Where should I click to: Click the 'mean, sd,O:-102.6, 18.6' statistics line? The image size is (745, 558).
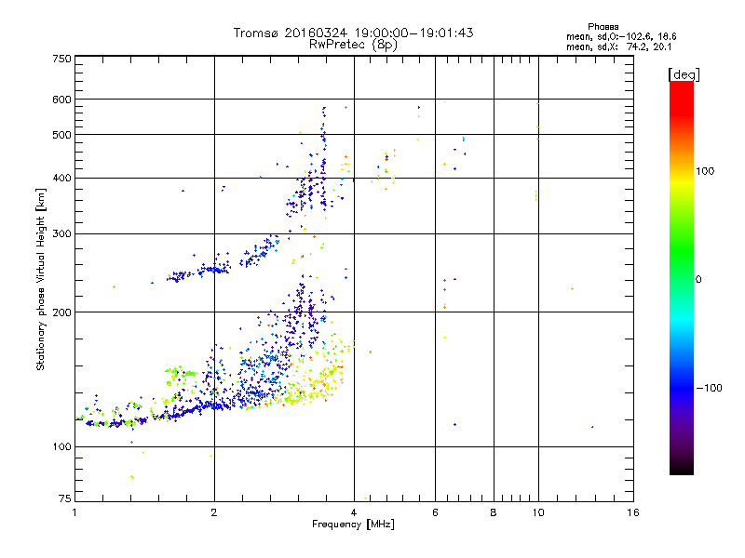click(x=621, y=36)
